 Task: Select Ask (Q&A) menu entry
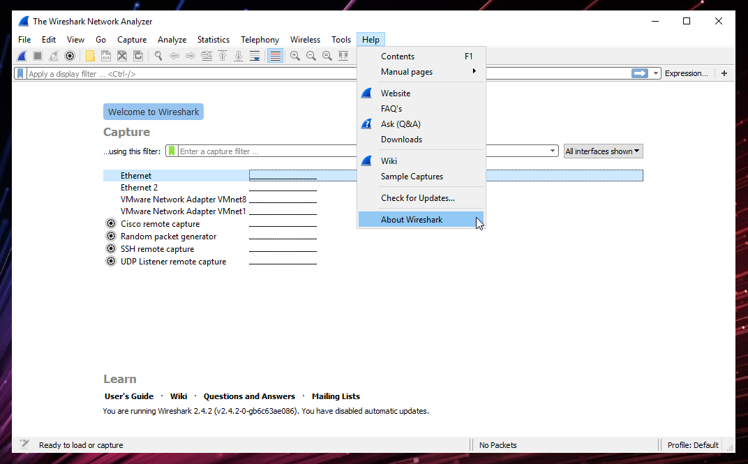(x=421, y=124)
